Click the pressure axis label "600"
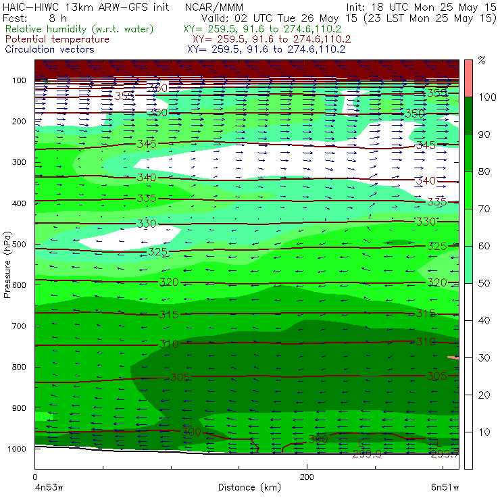The height and width of the screenshot is (500, 500). (19, 285)
